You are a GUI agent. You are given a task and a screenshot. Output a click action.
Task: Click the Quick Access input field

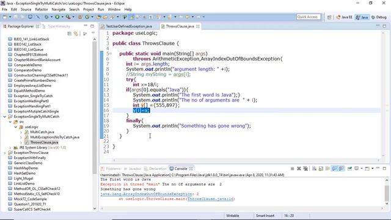click(x=309, y=17)
